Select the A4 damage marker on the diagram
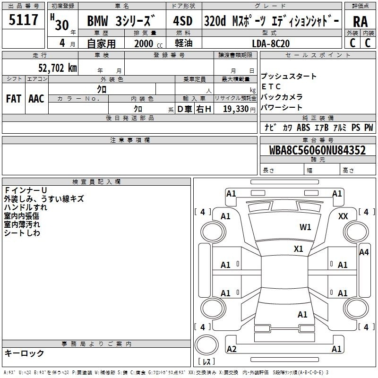This screenshot has height=378, width=378. click(x=363, y=252)
